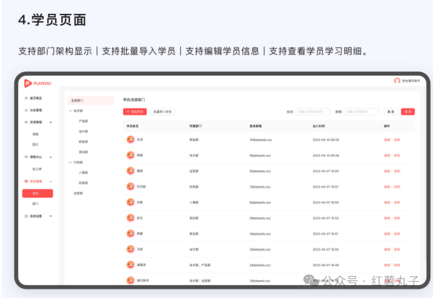Click the email 10@playedu.xyz

261,140
